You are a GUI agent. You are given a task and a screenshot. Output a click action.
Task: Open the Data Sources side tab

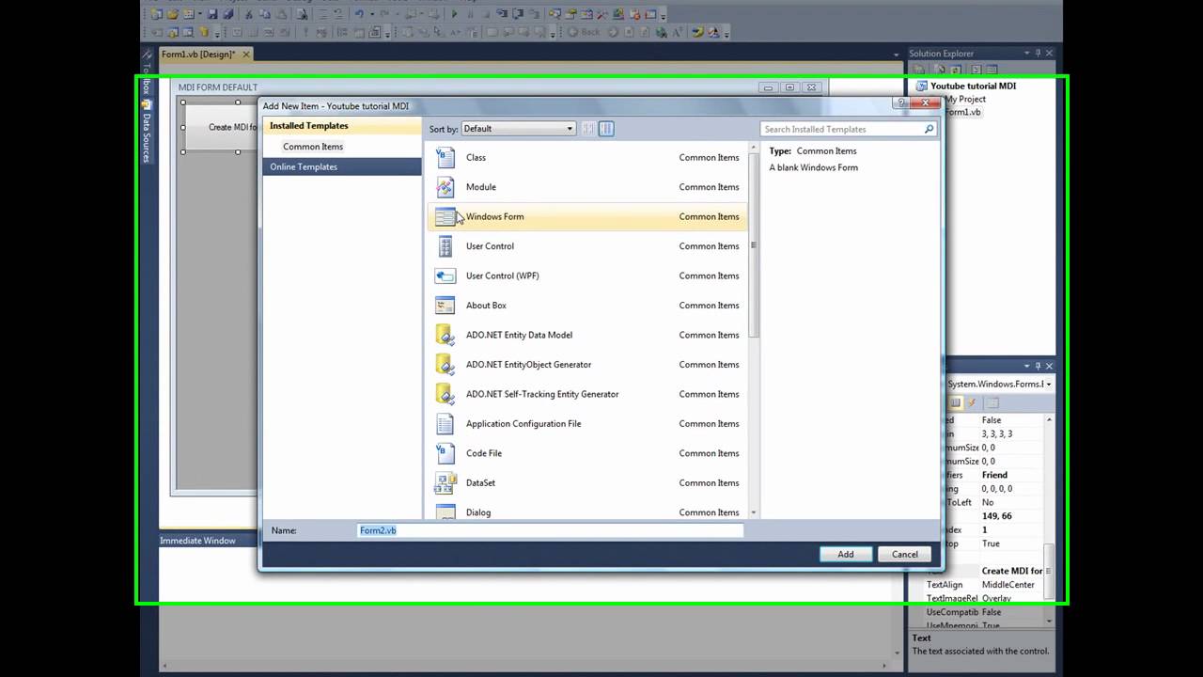[147, 131]
